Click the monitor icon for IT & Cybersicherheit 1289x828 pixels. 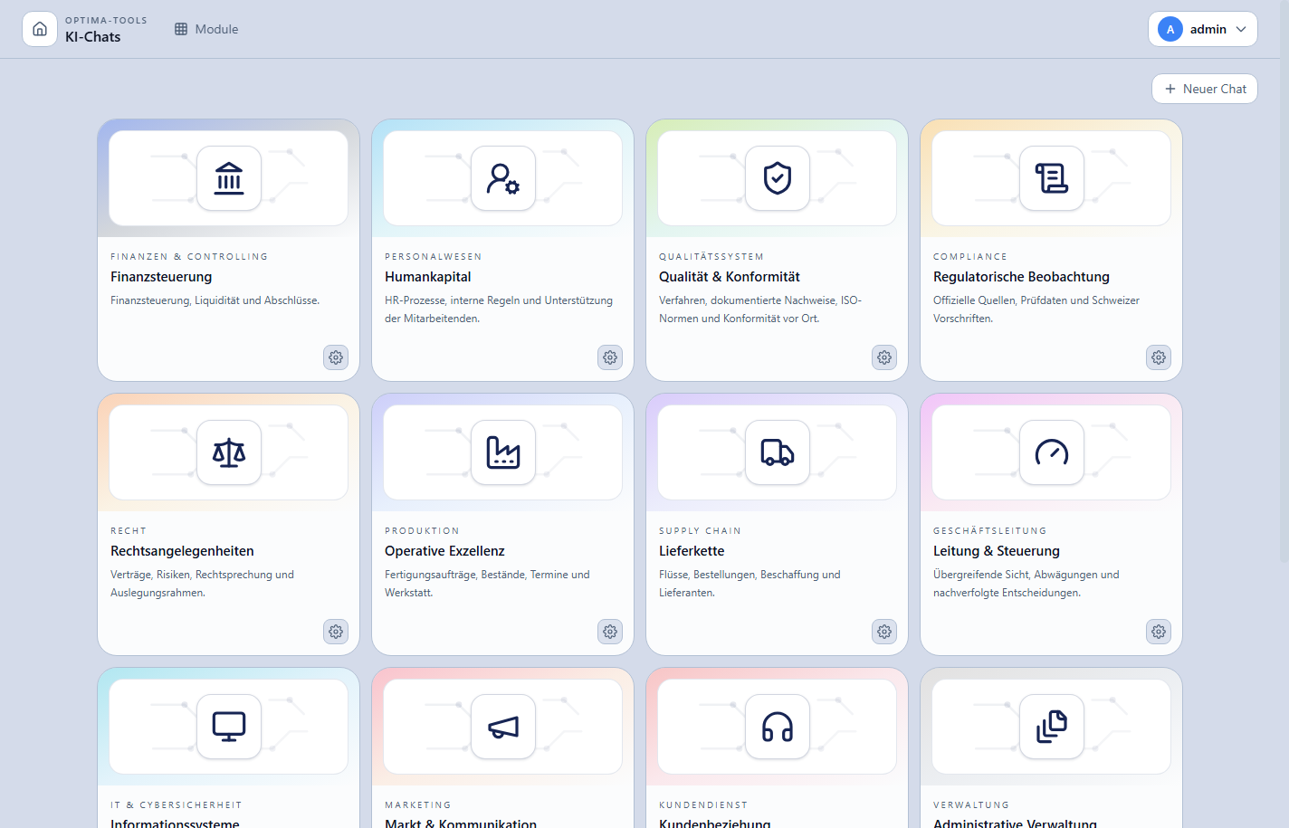coord(229,727)
